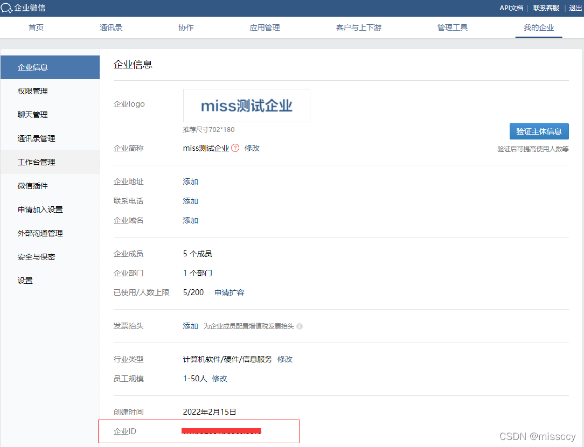Click the 申请扩容 link
This screenshot has height=447, width=584.
coord(230,292)
